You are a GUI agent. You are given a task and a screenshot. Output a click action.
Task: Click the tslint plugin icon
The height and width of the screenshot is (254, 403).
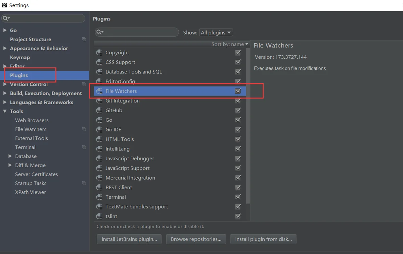99,216
